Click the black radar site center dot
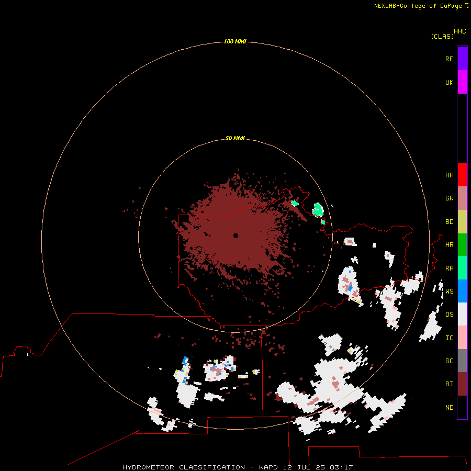Viewport: 471px width, 471px height. coord(235,235)
